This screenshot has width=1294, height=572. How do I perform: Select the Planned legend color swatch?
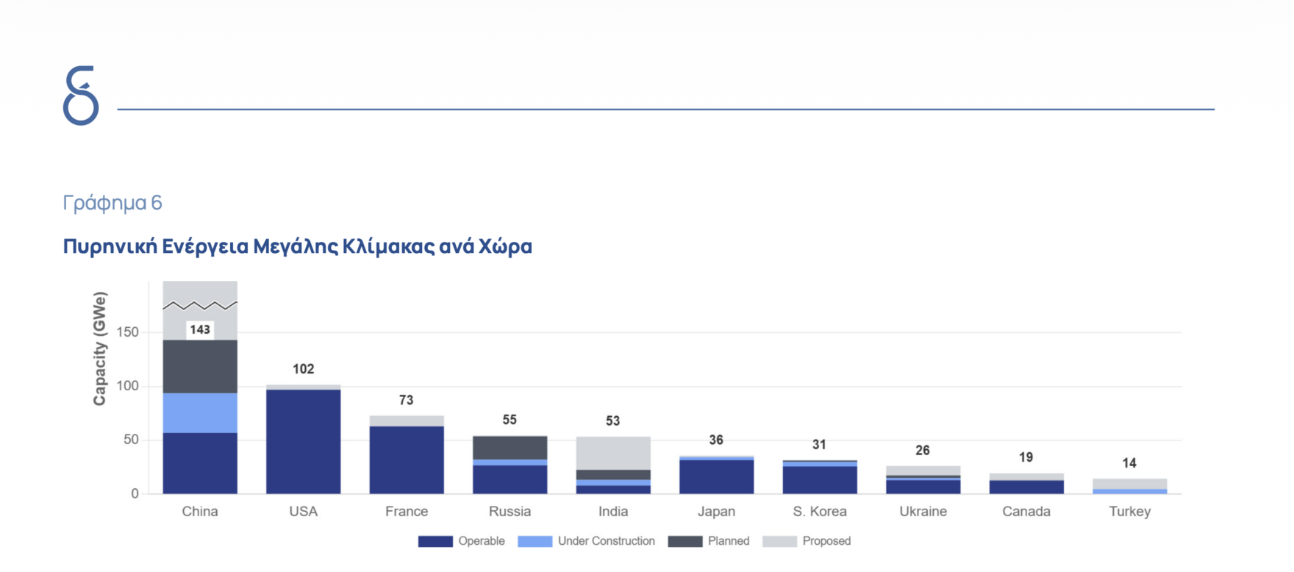tap(684, 541)
